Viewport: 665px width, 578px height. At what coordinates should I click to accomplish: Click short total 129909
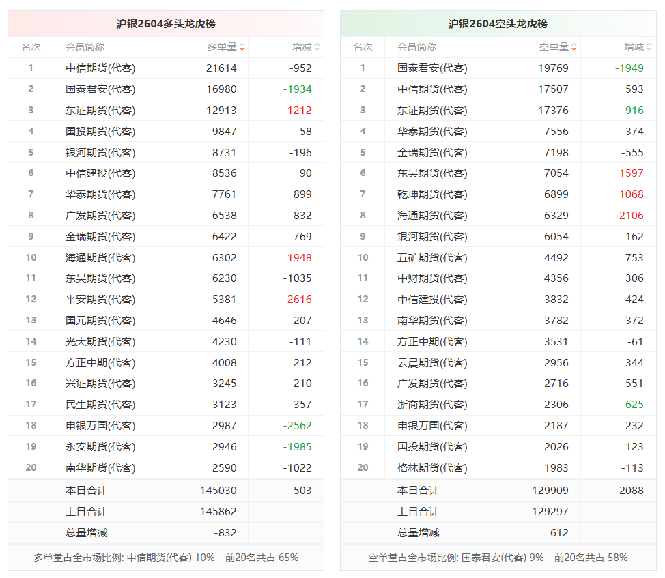click(x=550, y=491)
